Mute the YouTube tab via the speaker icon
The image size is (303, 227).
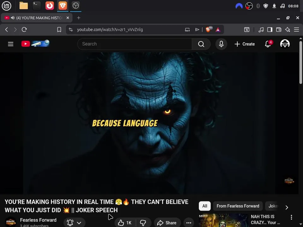tap(13, 18)
